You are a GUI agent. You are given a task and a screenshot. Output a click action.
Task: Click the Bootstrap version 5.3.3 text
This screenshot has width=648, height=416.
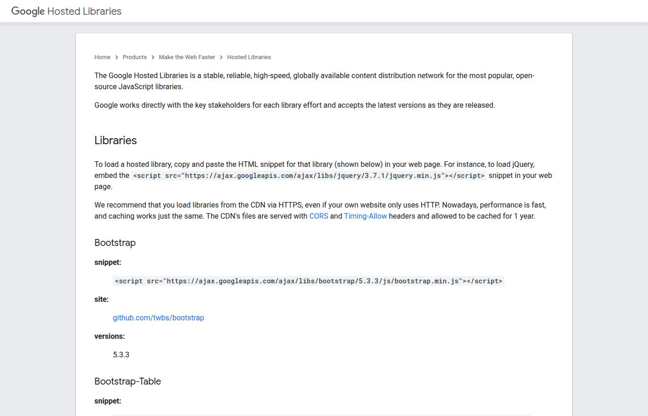click(121, 355)
